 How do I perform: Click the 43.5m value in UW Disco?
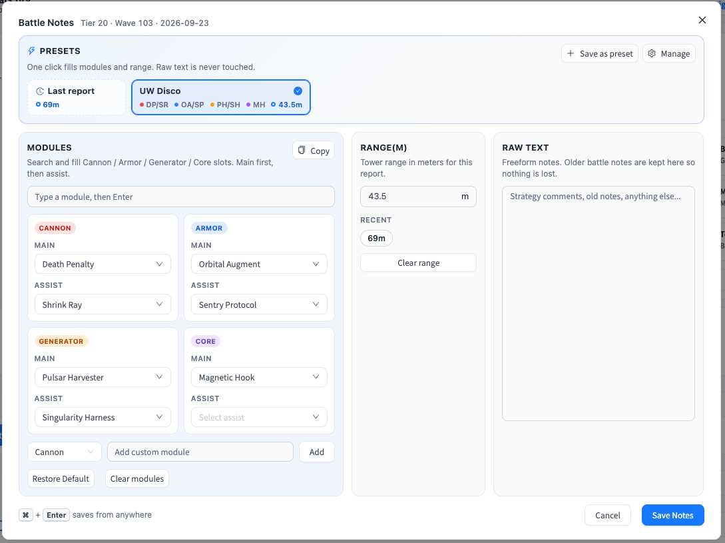pyautogui.click(x=290, y=105)
